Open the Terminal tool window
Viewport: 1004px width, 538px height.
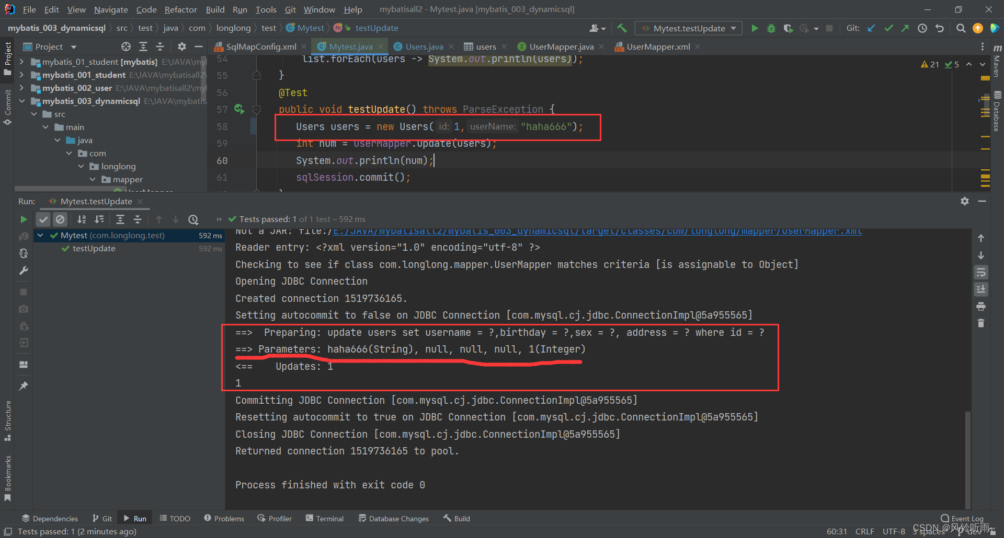325,519
